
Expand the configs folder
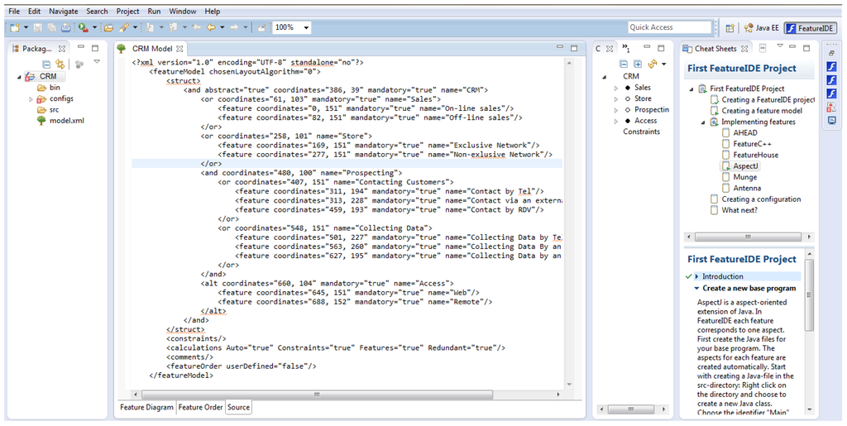(x=31, y=98)
